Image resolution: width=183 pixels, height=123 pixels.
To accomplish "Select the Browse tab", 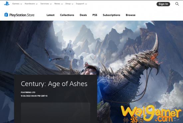I will 131,15.
